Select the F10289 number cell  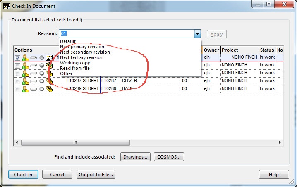point(110,88)
